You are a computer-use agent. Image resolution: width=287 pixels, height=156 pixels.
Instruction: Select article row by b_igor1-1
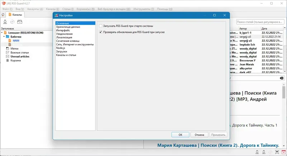[x=257, y=33]
